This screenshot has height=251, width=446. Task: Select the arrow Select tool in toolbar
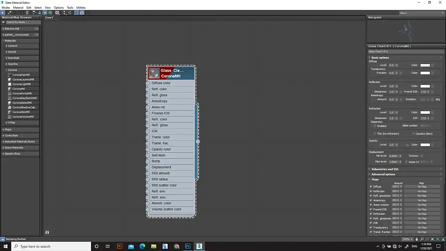pos(3,13)
